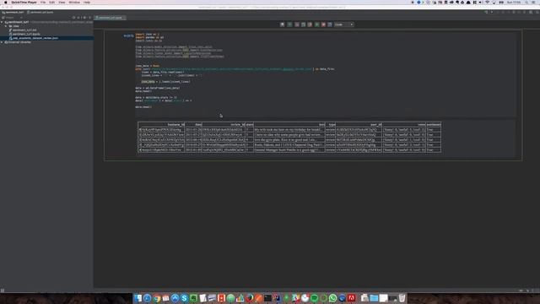Screen dimensions: 540x304
Task: Click the votes column header in output table
Action: [x=404, y=125]
